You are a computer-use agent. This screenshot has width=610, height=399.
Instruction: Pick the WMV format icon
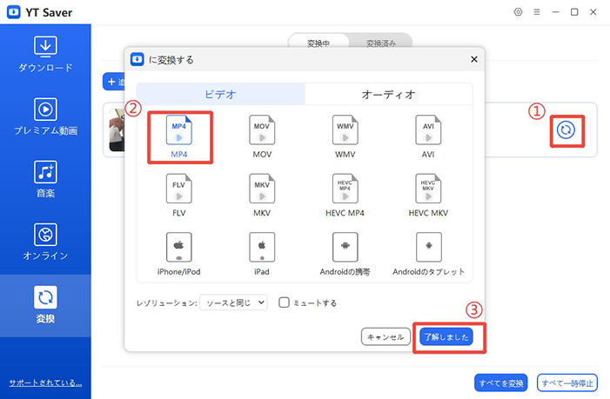click(x=345, y=130)
